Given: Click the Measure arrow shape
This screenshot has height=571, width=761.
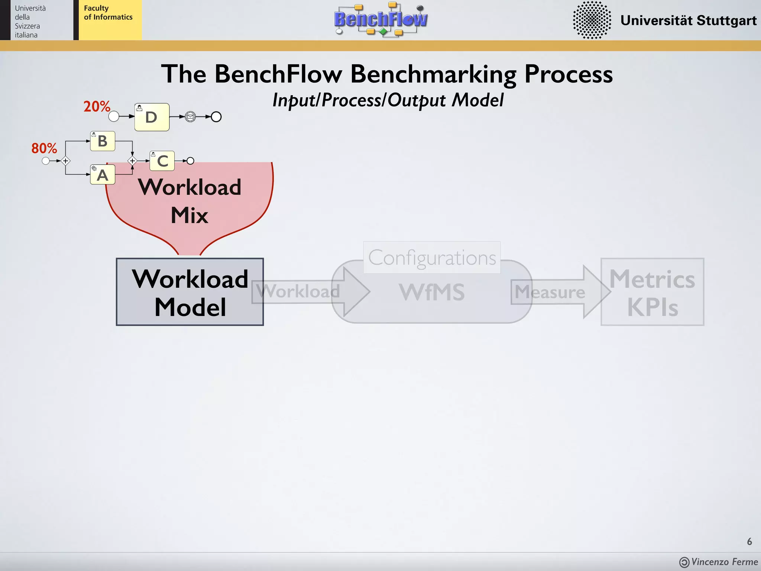Looking at the screenshot, I should [561, 292].
